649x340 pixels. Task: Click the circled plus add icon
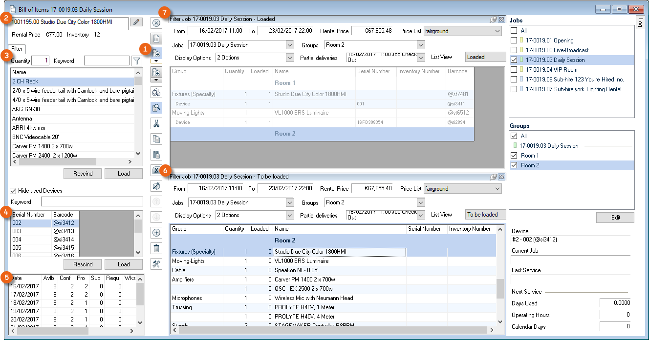tap(156, 233)
